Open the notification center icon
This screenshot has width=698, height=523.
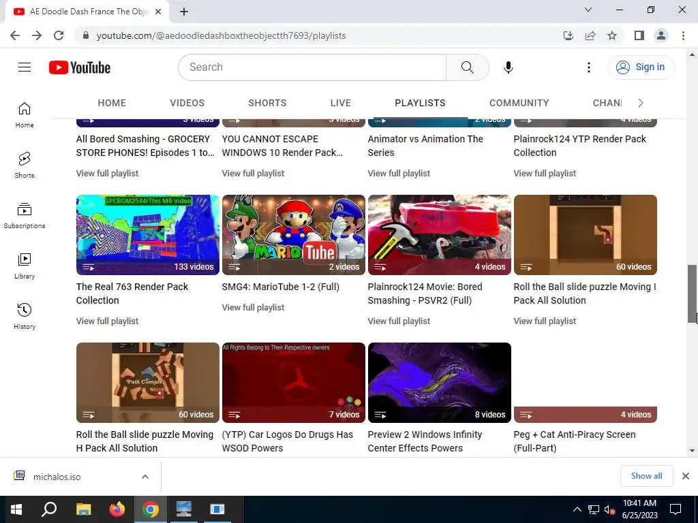(x=676, y=509)
